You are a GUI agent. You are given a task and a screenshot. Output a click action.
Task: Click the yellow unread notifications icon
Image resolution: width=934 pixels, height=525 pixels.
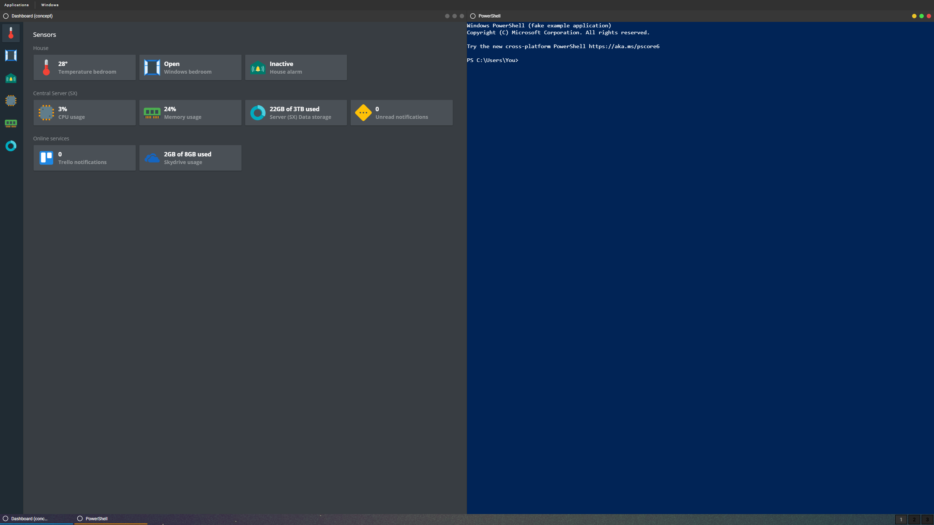pyautogui.click(x=363, y=113)
